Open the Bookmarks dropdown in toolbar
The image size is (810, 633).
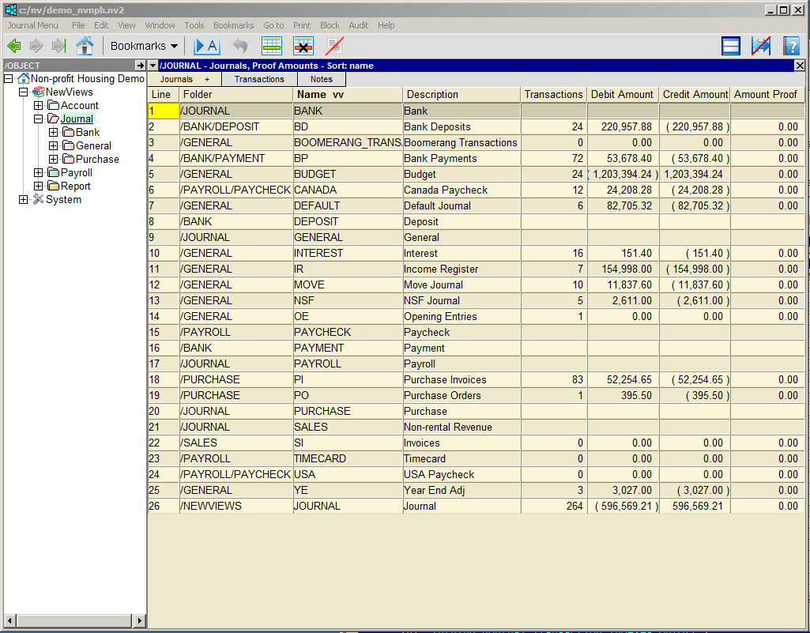point(144,46)
